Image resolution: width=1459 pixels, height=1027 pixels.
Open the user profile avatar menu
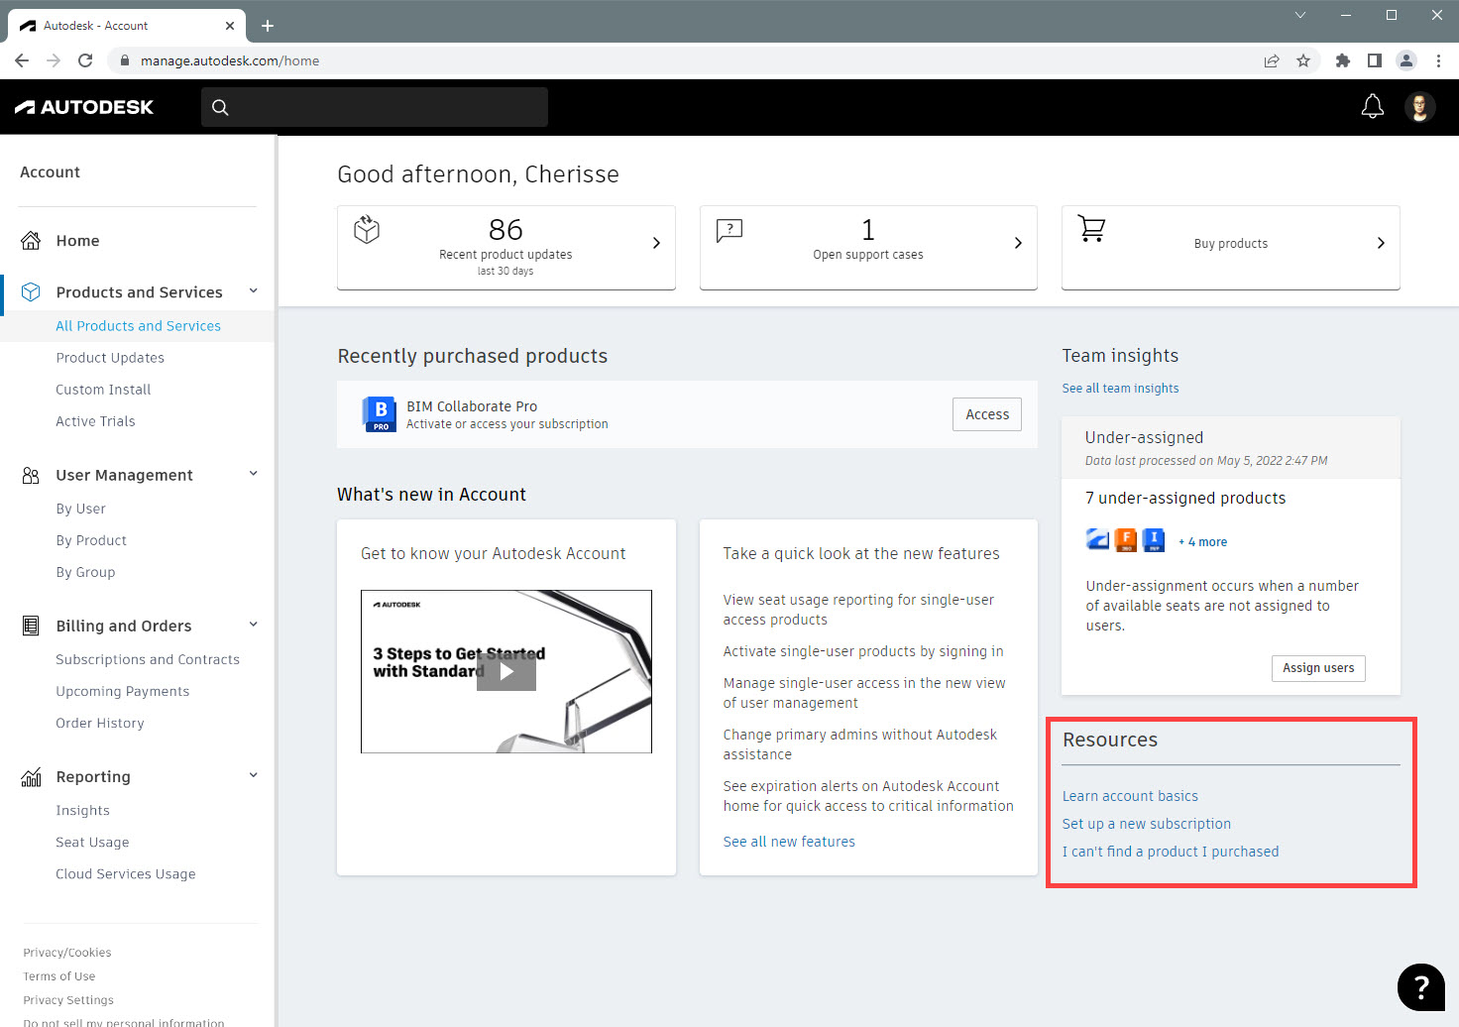coord(1419,107)
